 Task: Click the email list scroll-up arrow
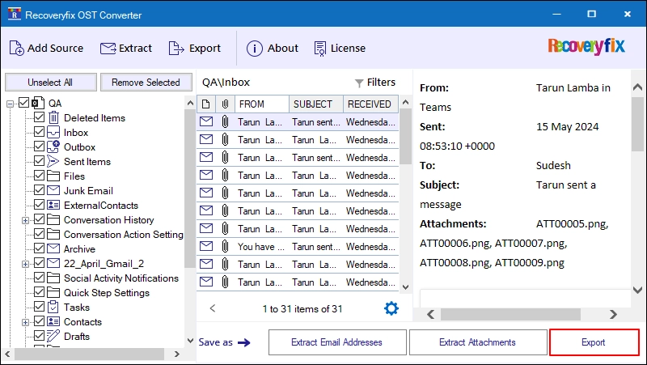click(x=406, y=103)
